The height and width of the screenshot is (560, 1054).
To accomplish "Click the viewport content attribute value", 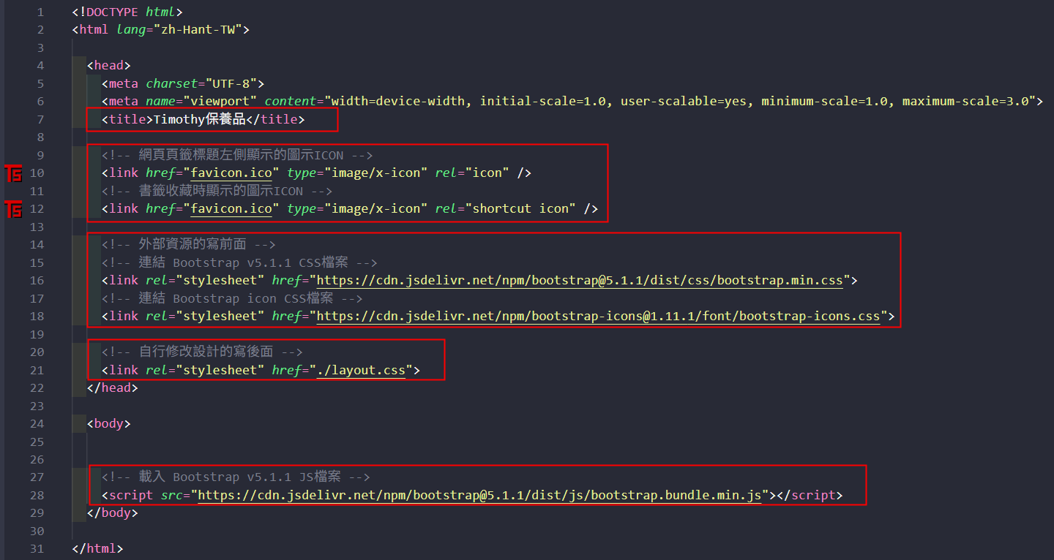I will coord(683,102).
